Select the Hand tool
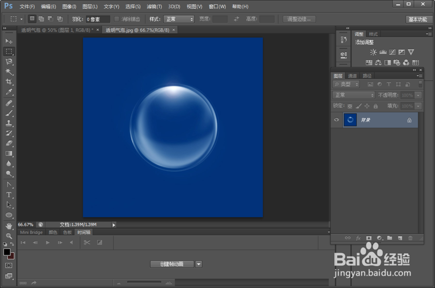435x288 pixels. click(9, 226)
